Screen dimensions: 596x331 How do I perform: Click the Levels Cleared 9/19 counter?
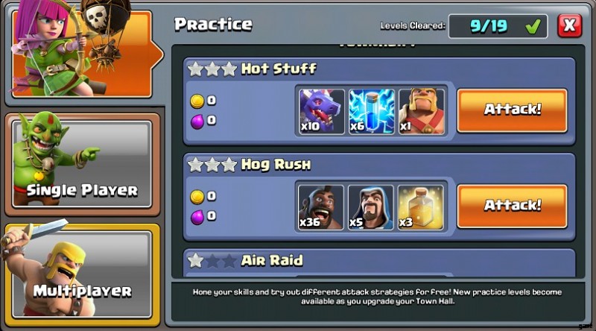(498, 26)
